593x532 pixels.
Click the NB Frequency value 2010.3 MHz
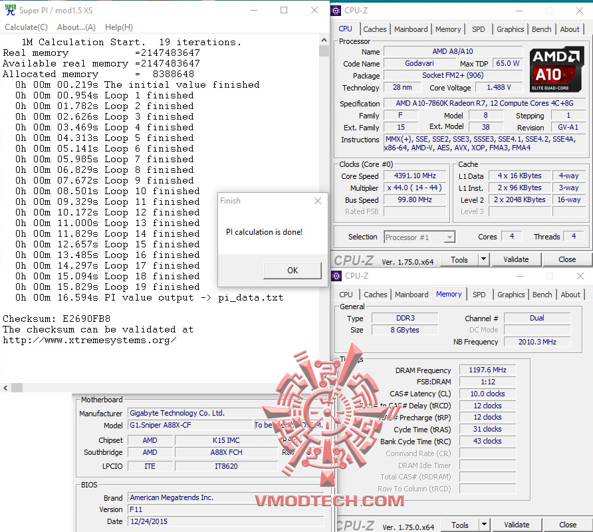pyautogui.click(x=537, y=342)
